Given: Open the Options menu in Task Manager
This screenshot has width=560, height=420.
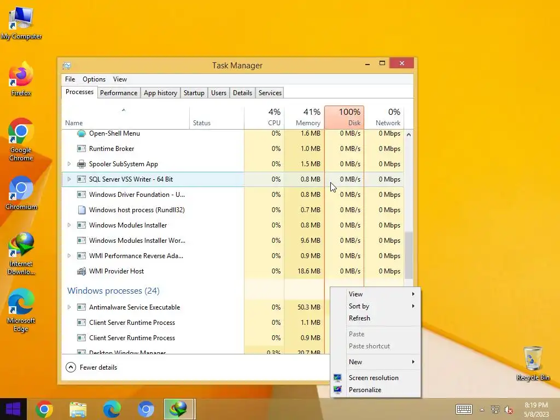Looking at the screenshot, I should pyautogui.click(x=94, y=79).
